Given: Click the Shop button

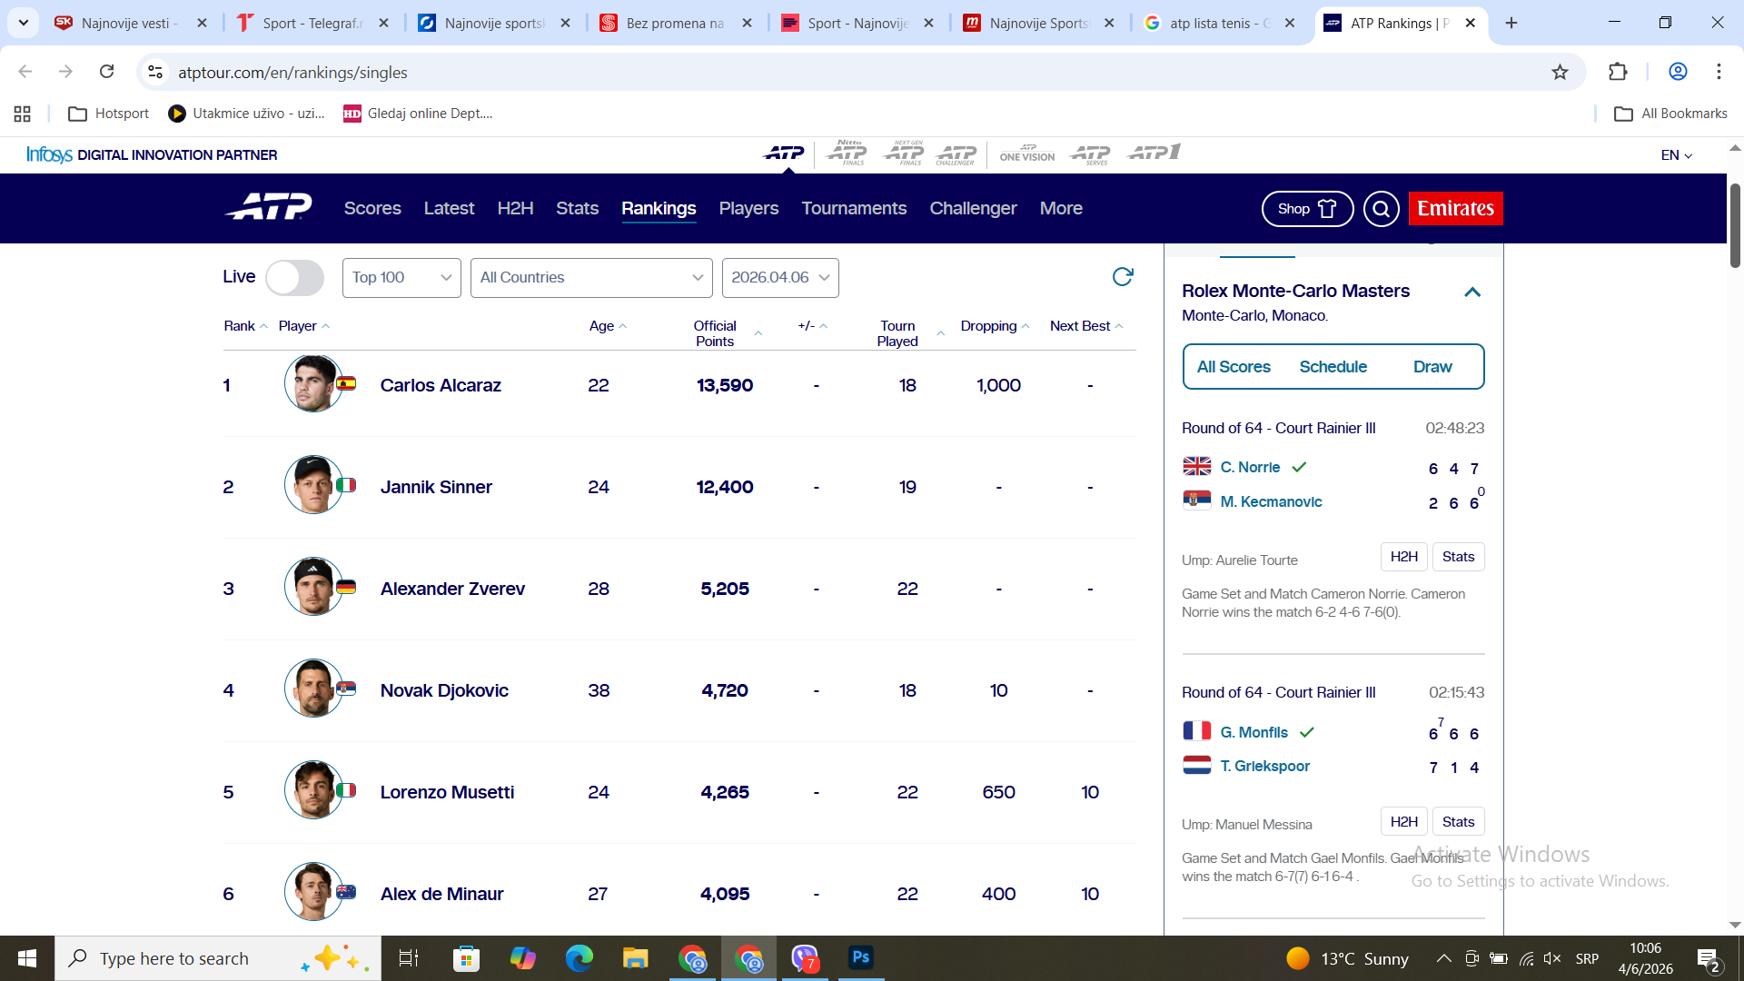Looking at the screenshot, I should (x=1306, y=209).
